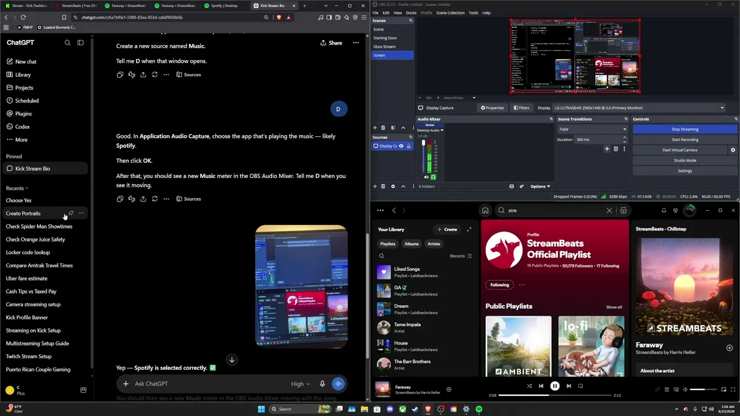Click Stop Streaming in OBS Controls

685,129
